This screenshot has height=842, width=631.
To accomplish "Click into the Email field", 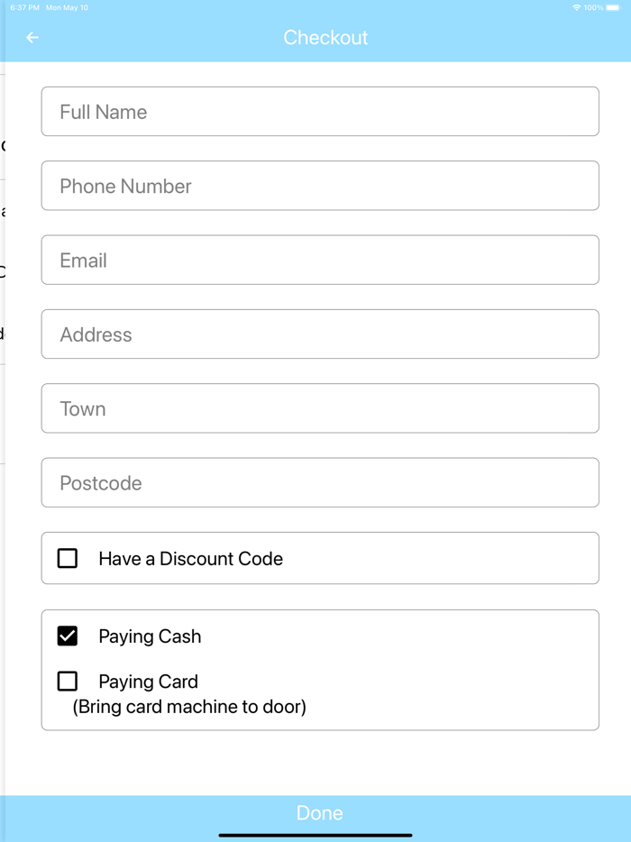I will click(320, 260).
